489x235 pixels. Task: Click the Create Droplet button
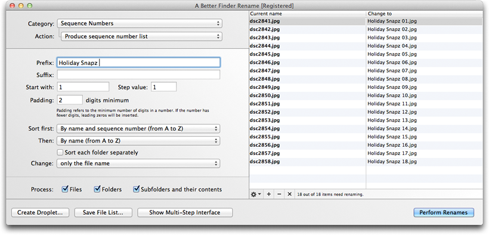(x=40, y=212)
